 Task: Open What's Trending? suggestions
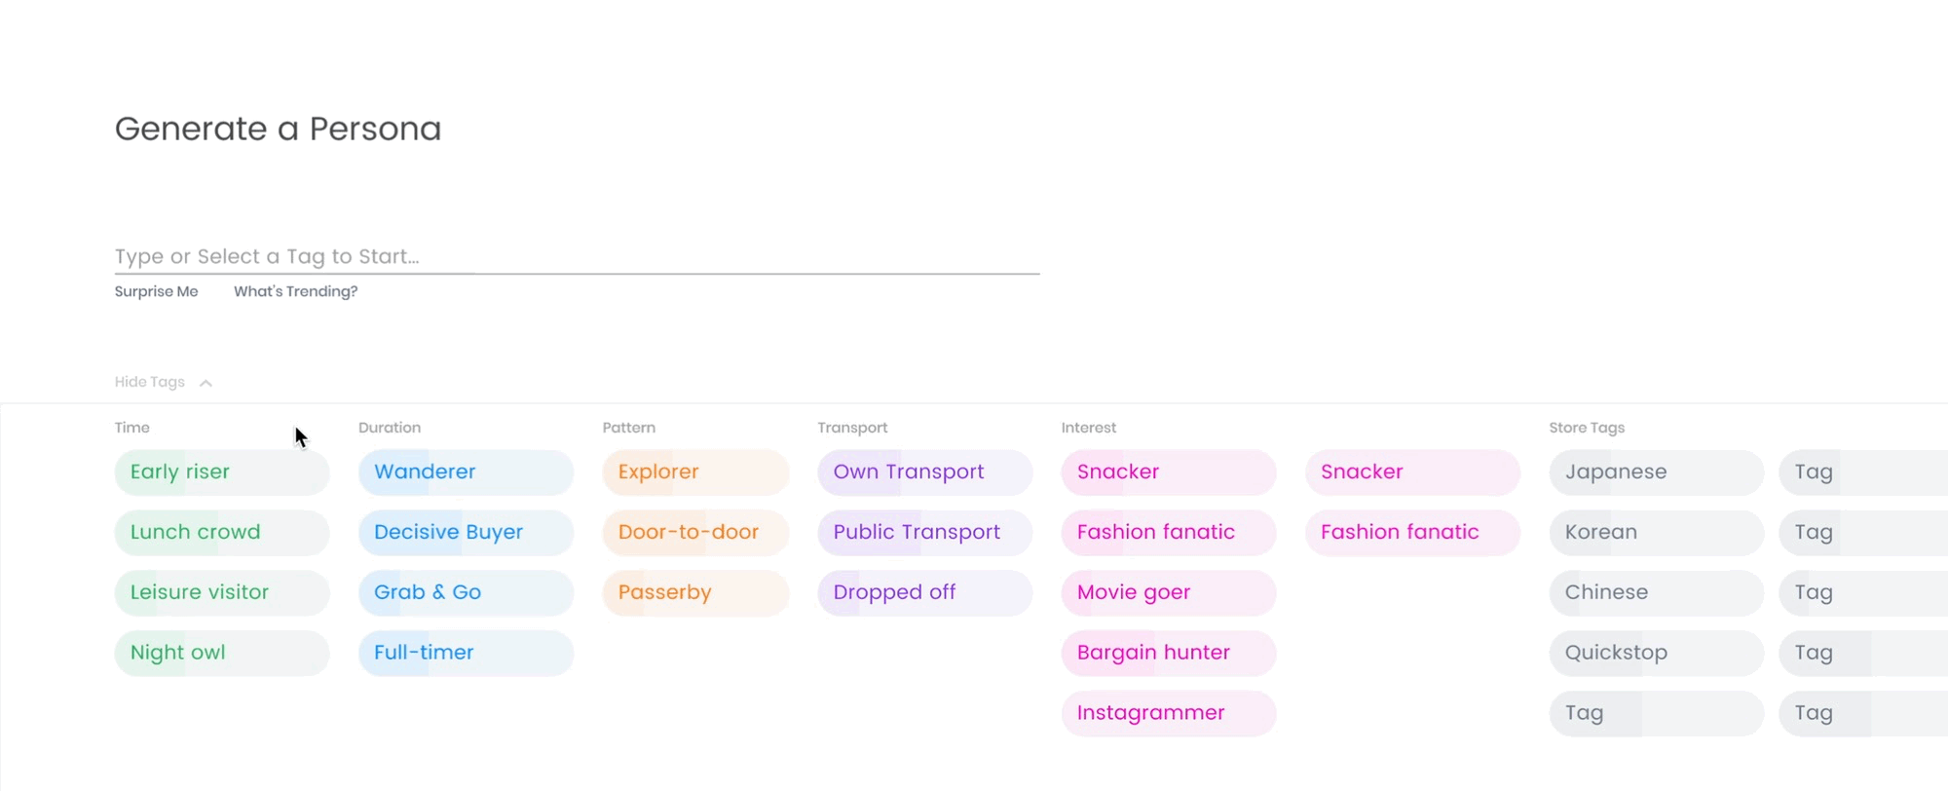(x=295, y=291)
